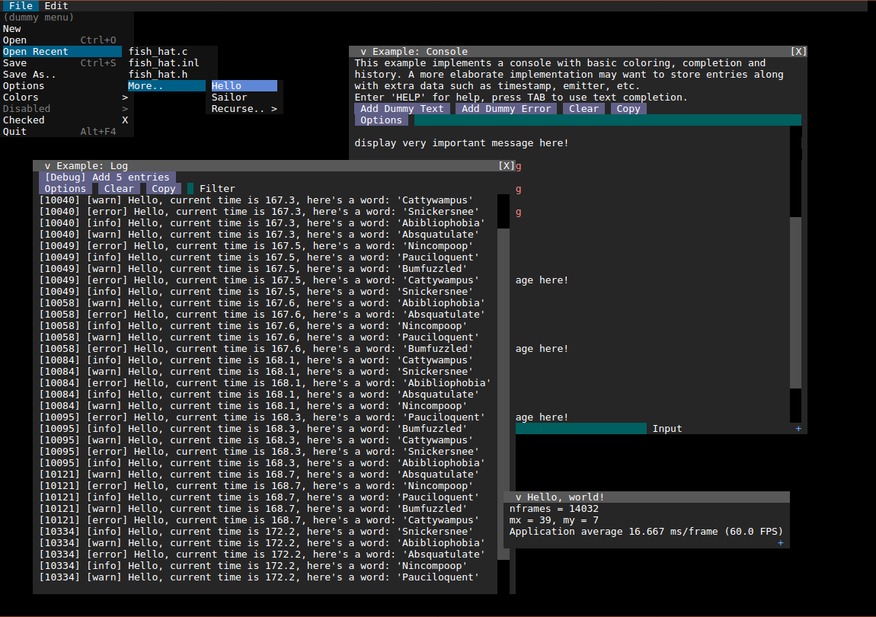Viewport: 876px width, 617px height.
Task: Click log line with 'Cattywampus' at 167.3
Action: [x=257, y=200]
